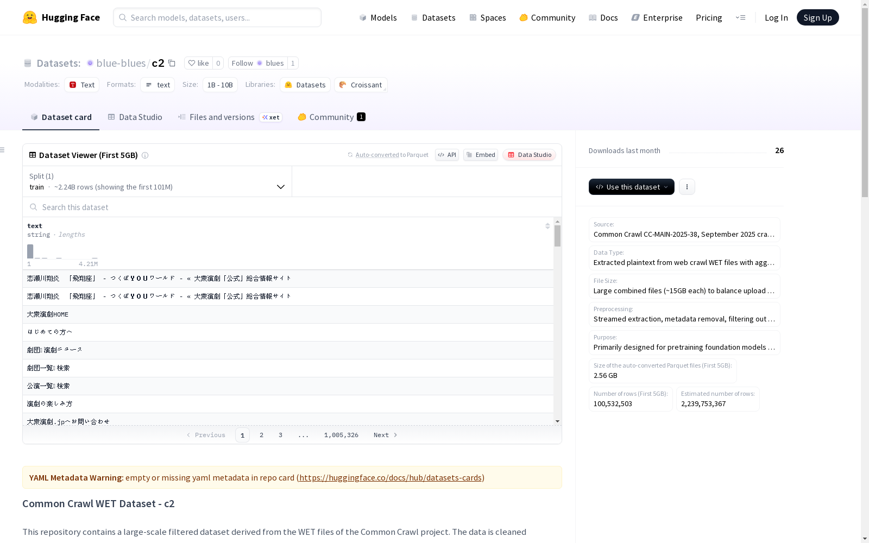
Task: Click the File Size metadata box
Action: point(684,286)
